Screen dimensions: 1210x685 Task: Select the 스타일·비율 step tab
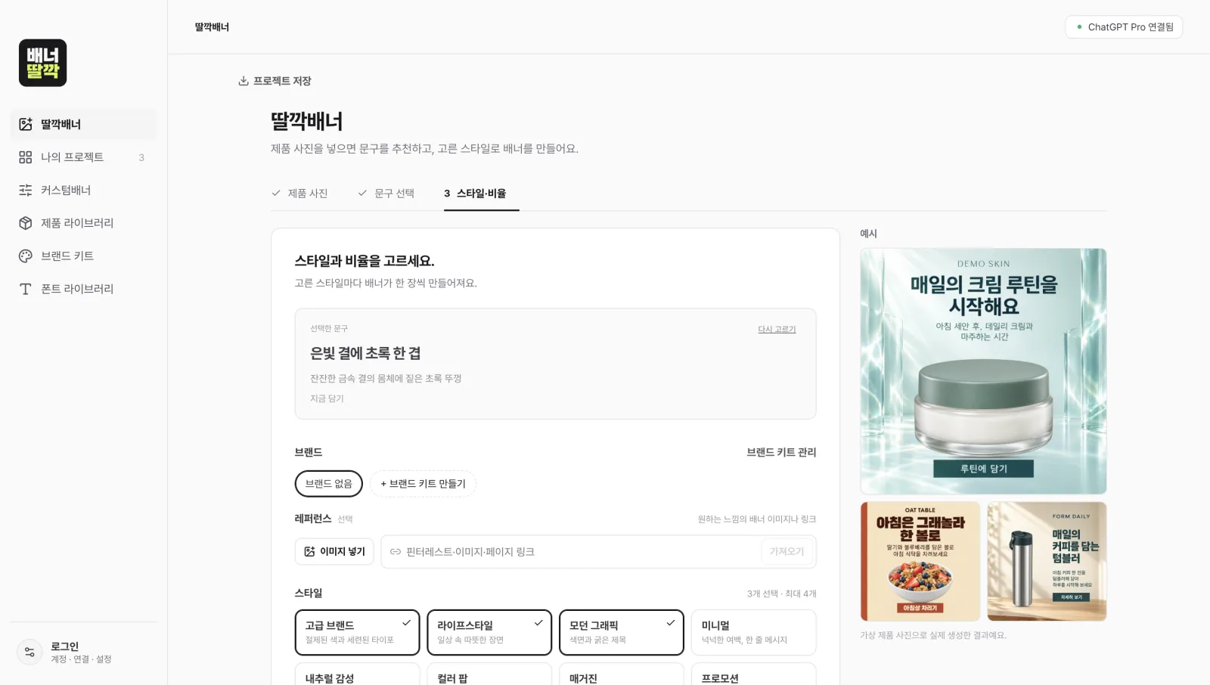pos(481,194)
